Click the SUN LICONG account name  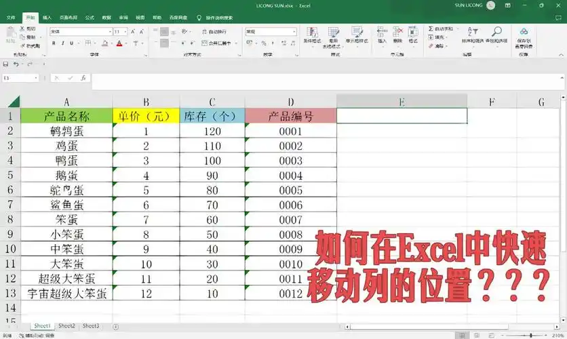(x=468, y=5)
